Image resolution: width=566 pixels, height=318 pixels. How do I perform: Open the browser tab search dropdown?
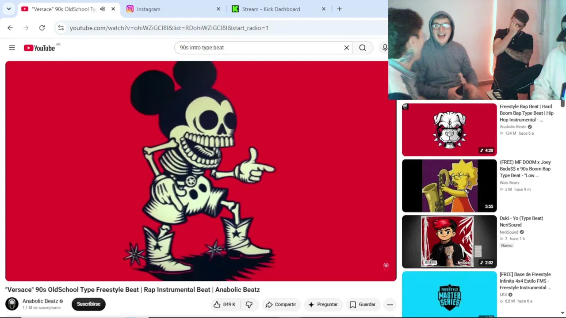8,9
